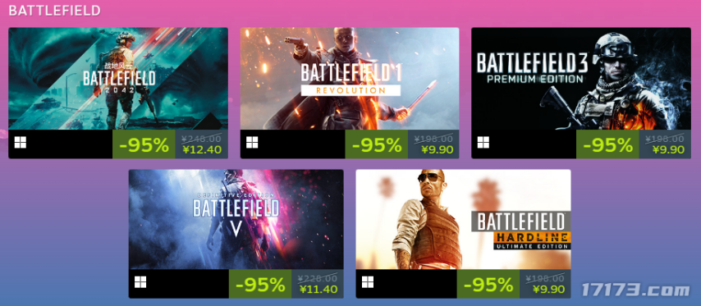
Task: Open the Battlefield 2042 capsule image
Action: click(x=118, y=79)
